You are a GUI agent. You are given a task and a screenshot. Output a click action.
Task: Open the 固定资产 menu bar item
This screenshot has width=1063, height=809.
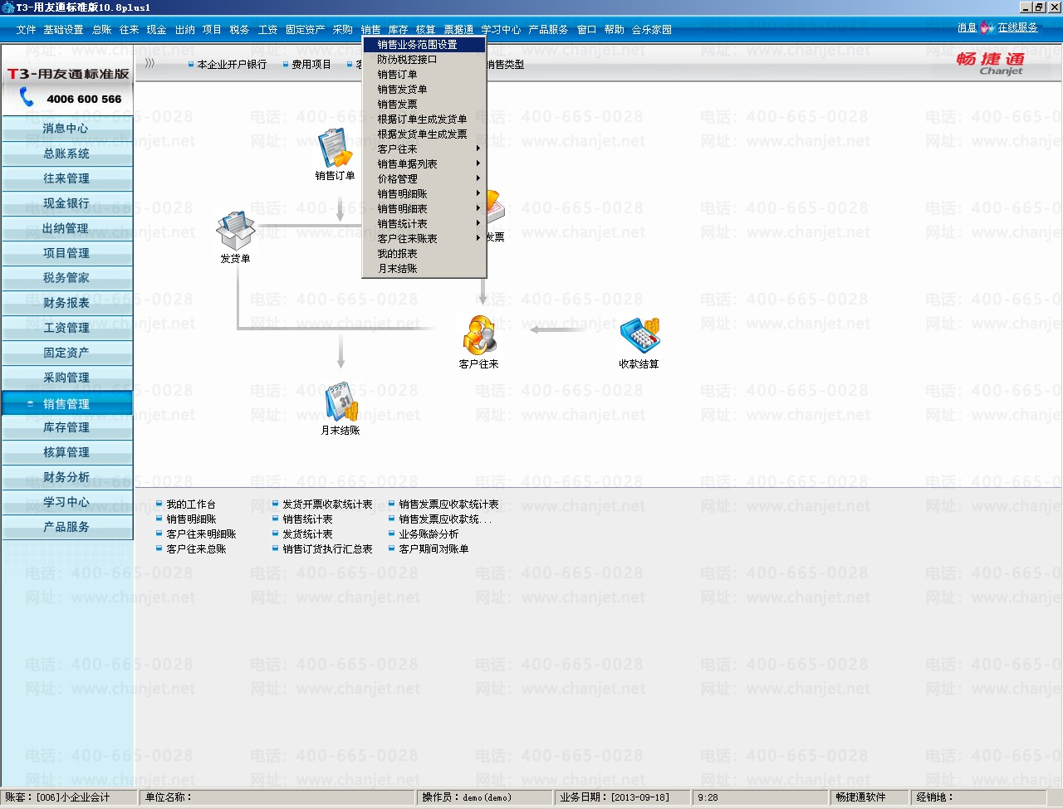(306, 30)
